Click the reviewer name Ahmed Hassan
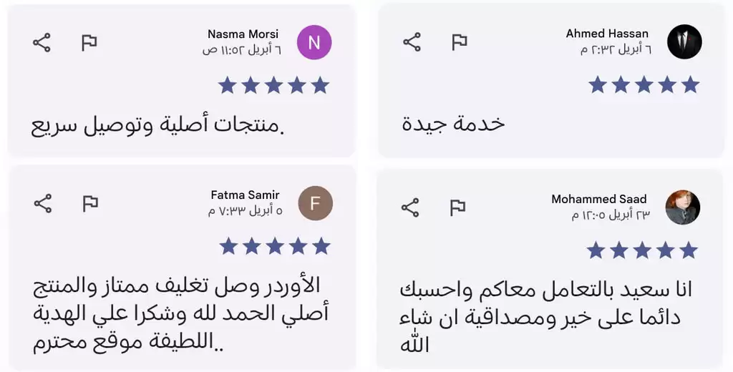733x372 pixels. [x=607, y=34]
